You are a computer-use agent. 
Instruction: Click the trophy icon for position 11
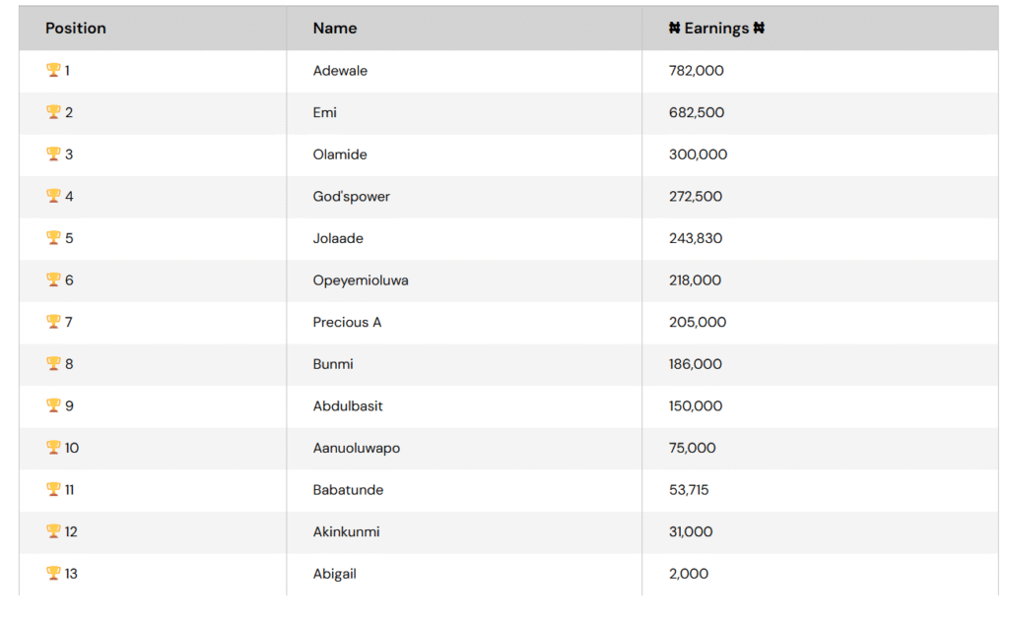point(53,489)
